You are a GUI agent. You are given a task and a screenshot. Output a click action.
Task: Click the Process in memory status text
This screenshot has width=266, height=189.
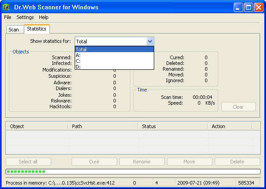pyautogui.click(x=60, y=183)
